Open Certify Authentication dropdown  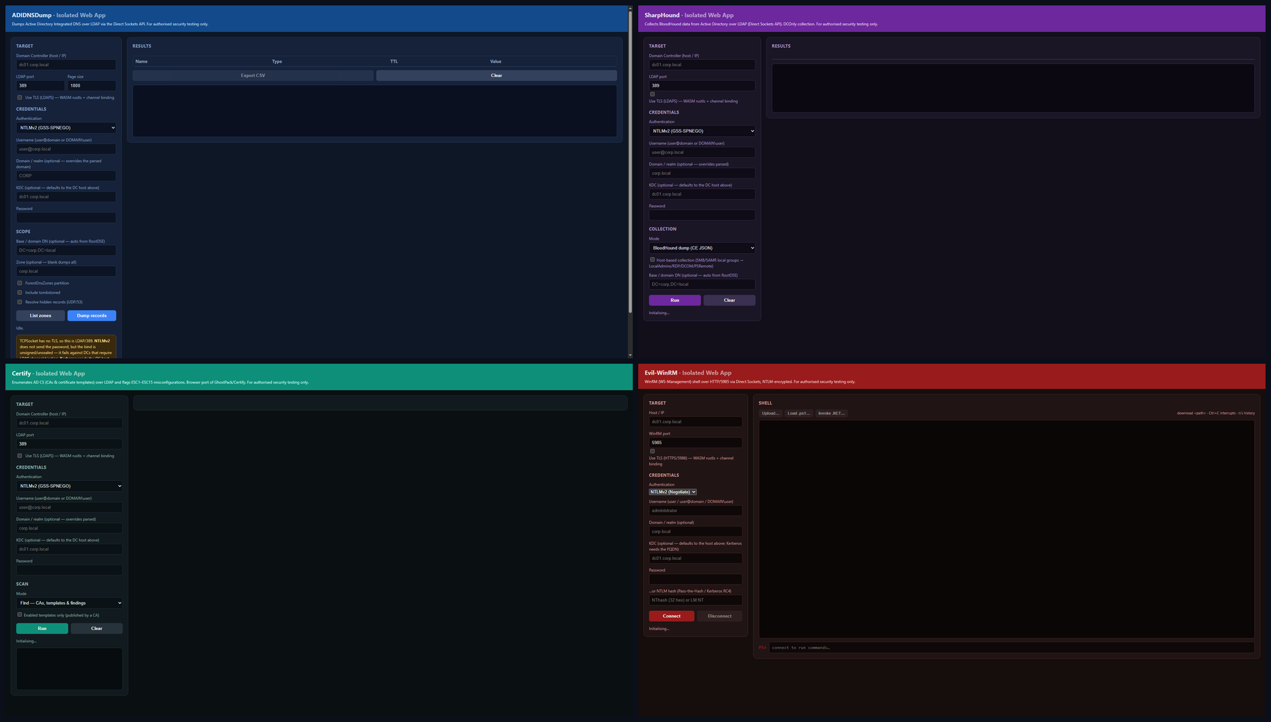(70, 486)
